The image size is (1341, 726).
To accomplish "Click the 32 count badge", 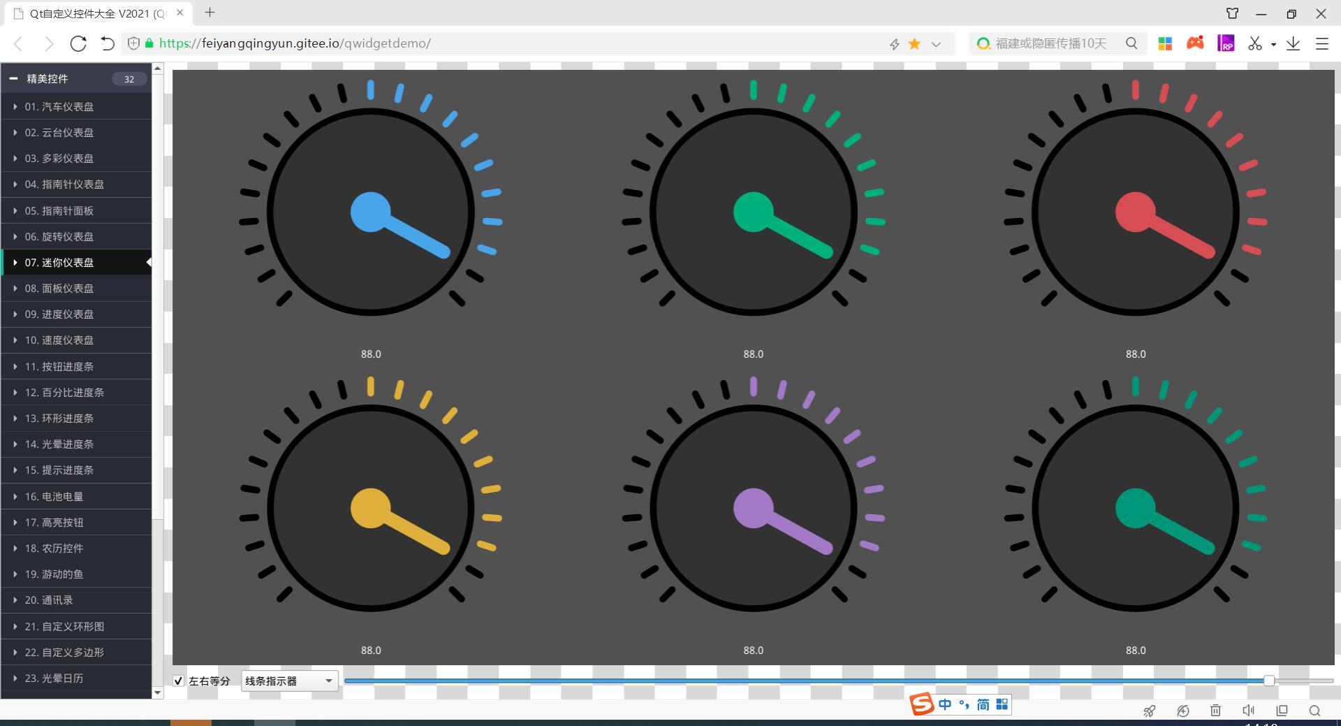I will pyautogui.click(x=129, y=79).
